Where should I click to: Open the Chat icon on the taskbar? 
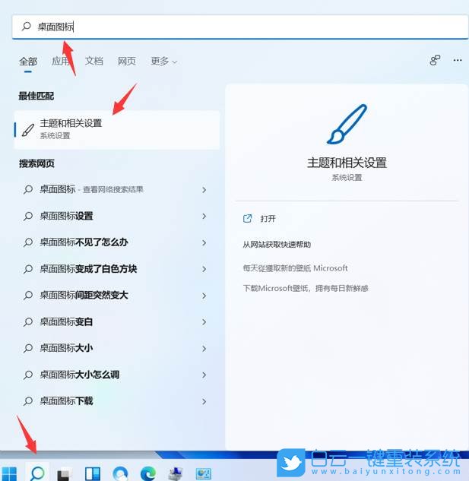[x=120, y=473]
